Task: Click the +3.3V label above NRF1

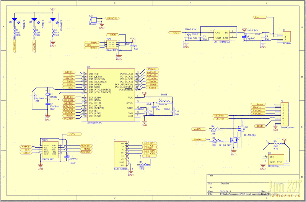Action: (x=74, y=134)
